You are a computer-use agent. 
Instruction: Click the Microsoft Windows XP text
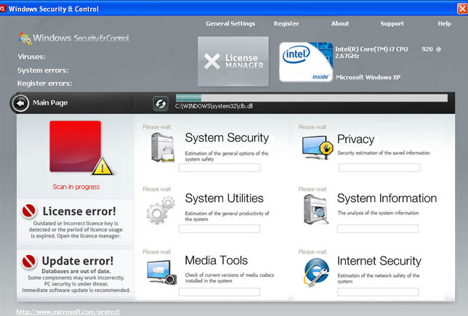point(368,77)
